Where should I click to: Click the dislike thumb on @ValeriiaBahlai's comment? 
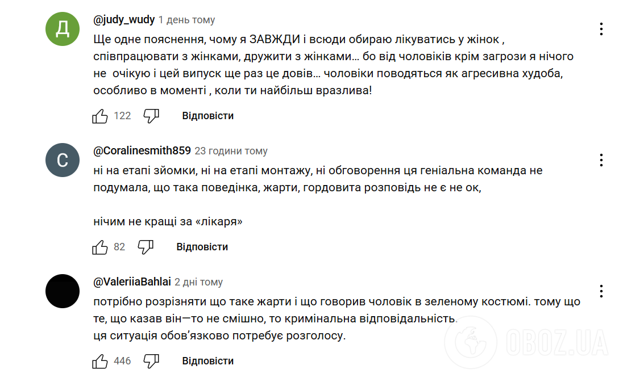(x=152, y=360)
